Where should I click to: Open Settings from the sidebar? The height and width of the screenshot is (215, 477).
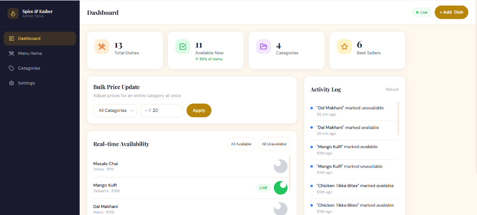point(40,83)
